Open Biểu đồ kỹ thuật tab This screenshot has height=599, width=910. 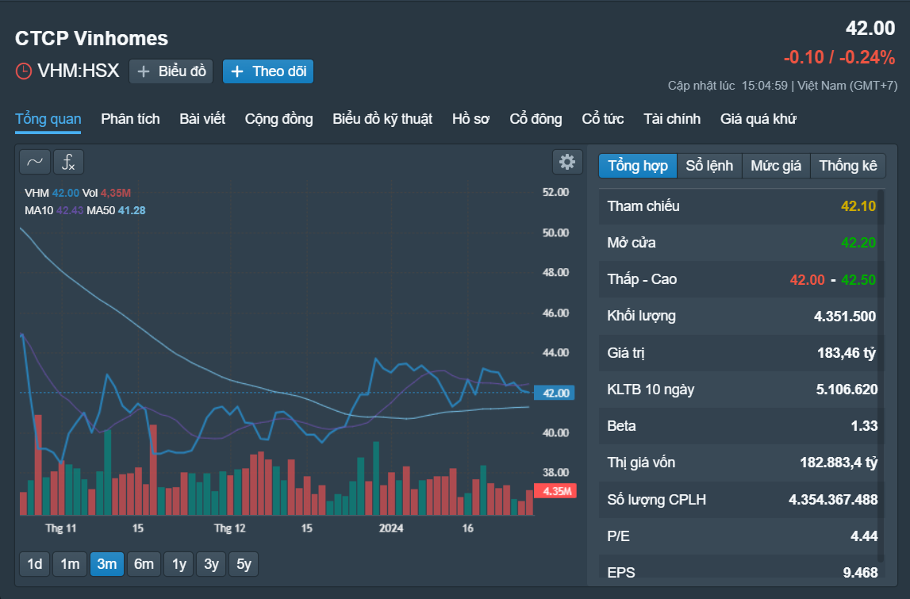(x=382, y=119)
